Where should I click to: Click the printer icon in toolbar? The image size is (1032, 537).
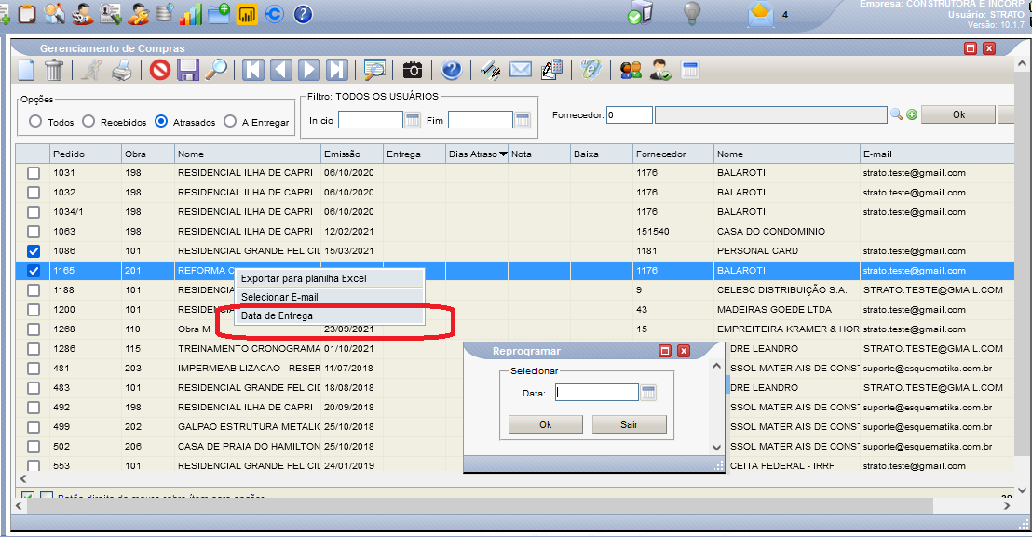click(122, 70)
